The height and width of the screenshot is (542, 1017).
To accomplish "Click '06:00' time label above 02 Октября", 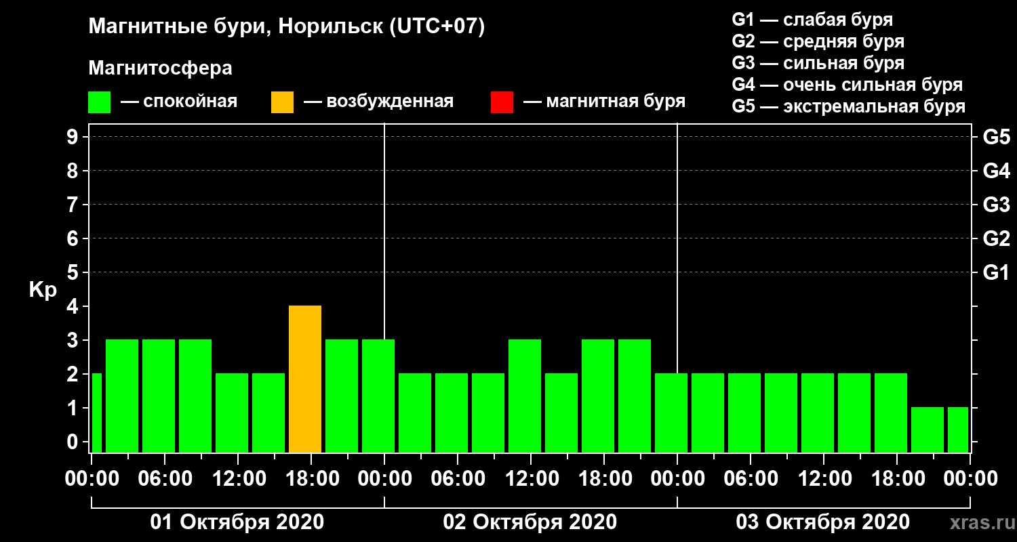I will pos(457,479).
